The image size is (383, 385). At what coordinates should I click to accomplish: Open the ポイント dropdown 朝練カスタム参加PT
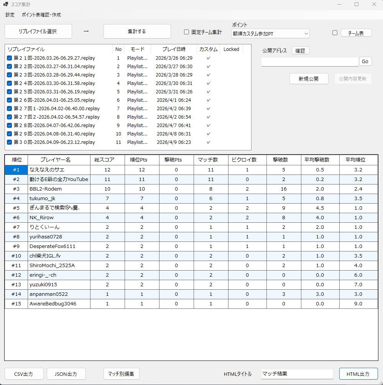coord(270,34)
